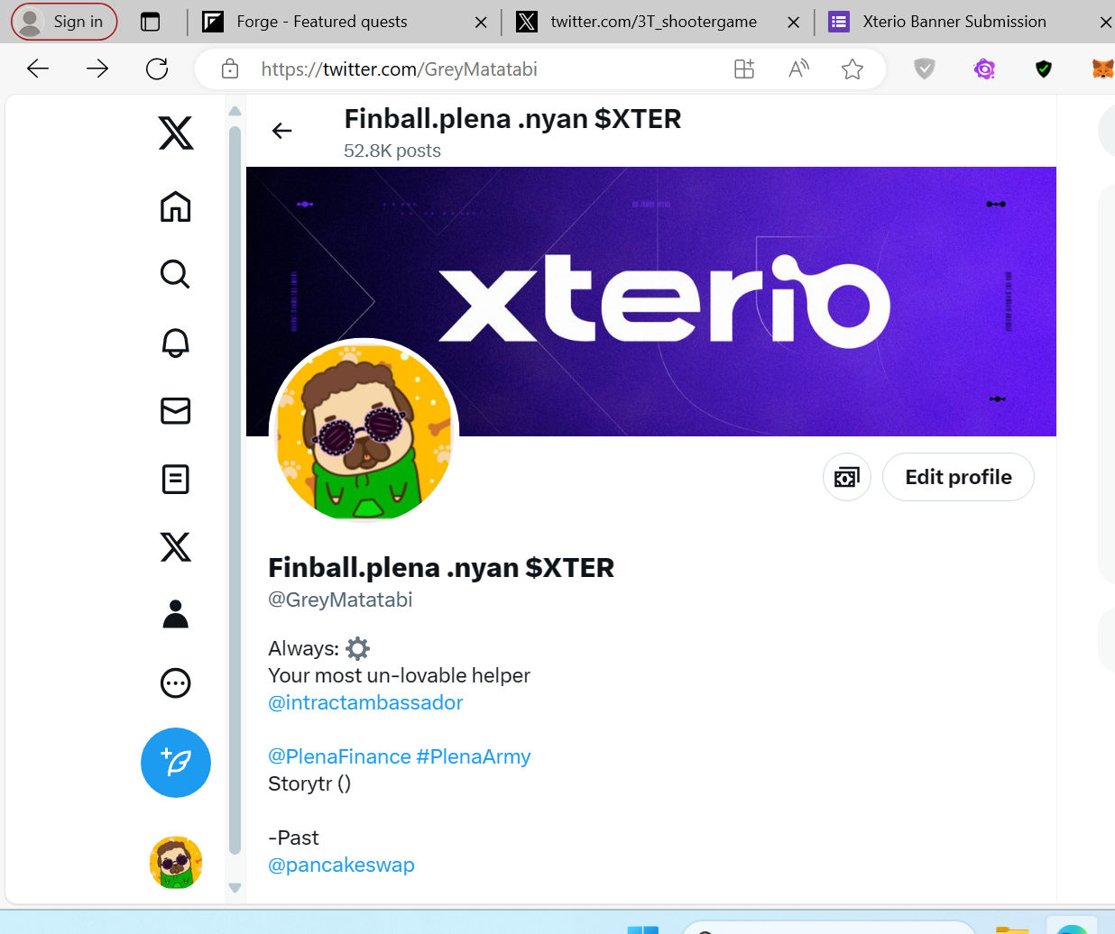The height and width of the screenshot is (934, 1115).
Task: Open @PlenaFinance mention link
Action: point(339,756)
